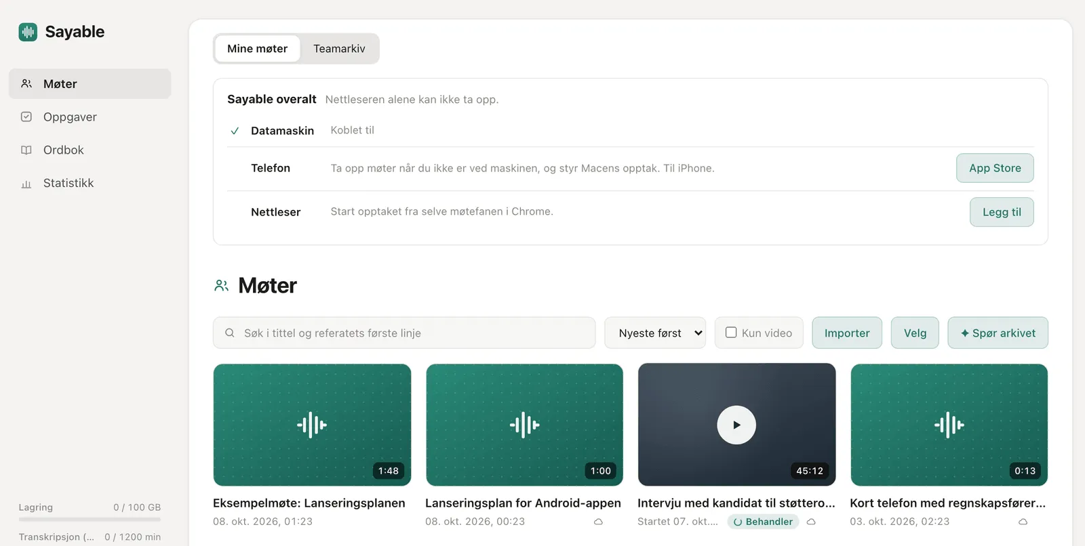Image resolution: width=1085 pixels, height=546 pixels.
Task: Click the Oppgaver checkmark icon
Action: tap(26, 117)
